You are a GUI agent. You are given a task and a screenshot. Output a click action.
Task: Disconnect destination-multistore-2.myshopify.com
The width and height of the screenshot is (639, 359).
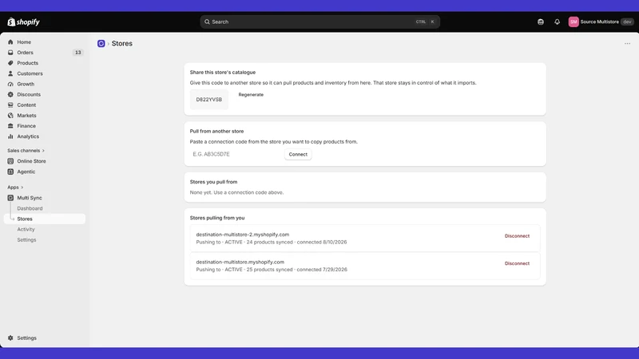pos(517,236)
